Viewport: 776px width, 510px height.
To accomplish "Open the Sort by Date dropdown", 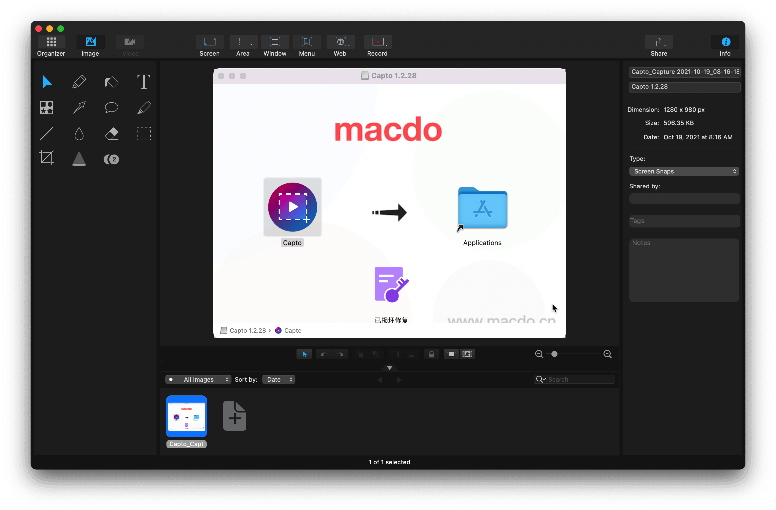I will pos(279,380).
